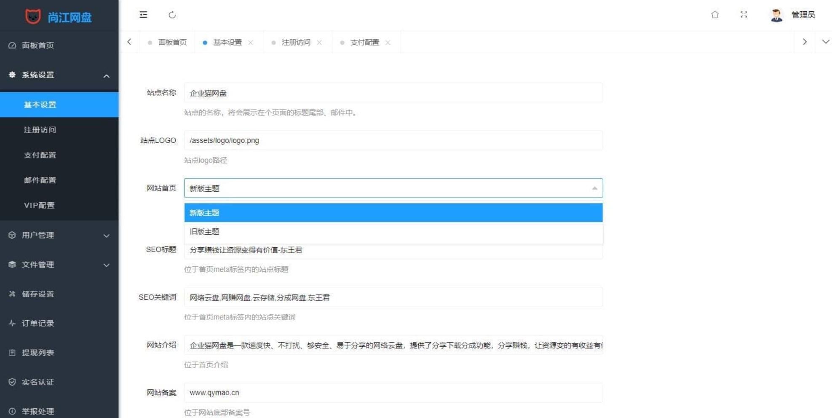Viewport: 832px width, 418px height.
Task: Click the layers icon beside 文件管理
Action: pos(12,265)
